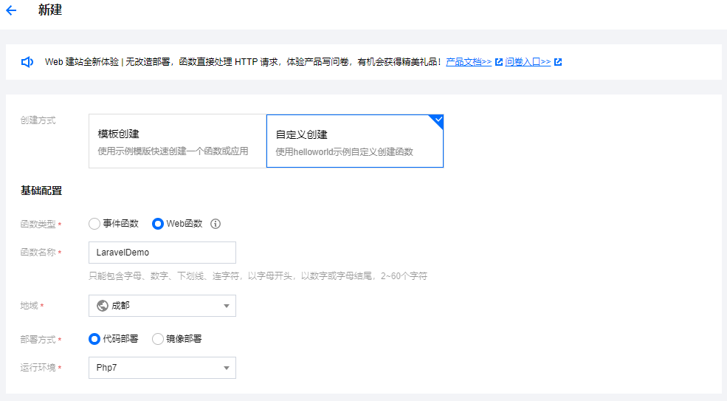Click the 函数名称 input with LaravelDemo
Screen dimensions: 727x401
tap(162, 253)
